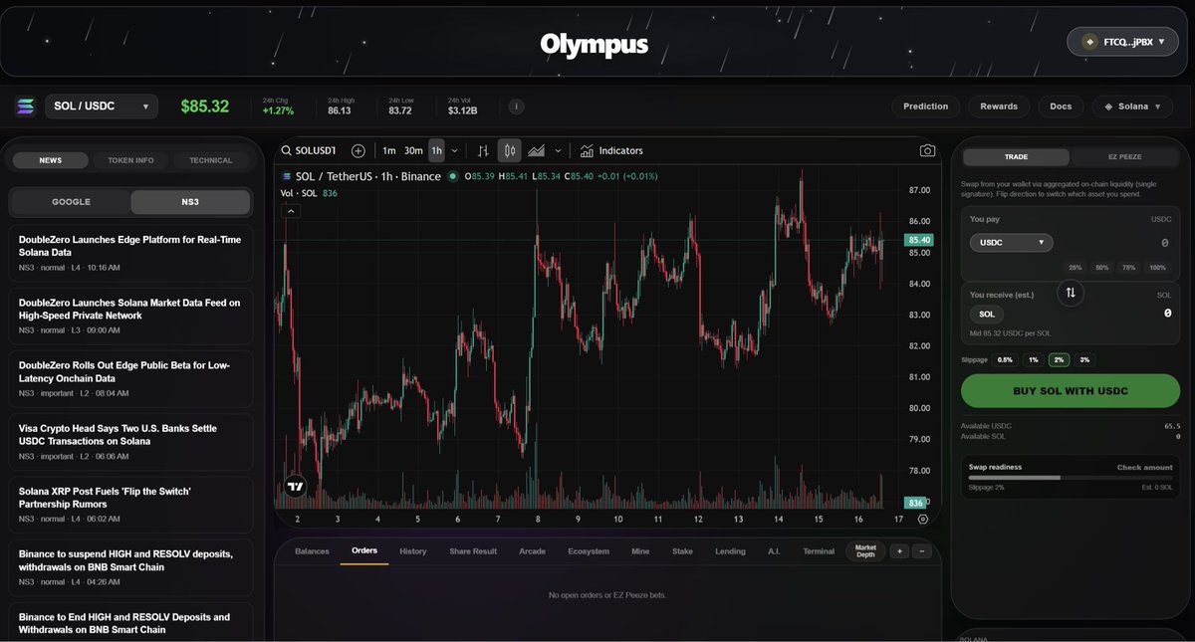Click the You pay amount field
This screenshot has width=1195, height=642.
point(1115,242)
